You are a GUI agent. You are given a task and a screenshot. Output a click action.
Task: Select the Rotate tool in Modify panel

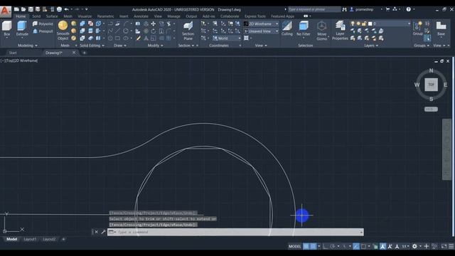tap(154, 31)
